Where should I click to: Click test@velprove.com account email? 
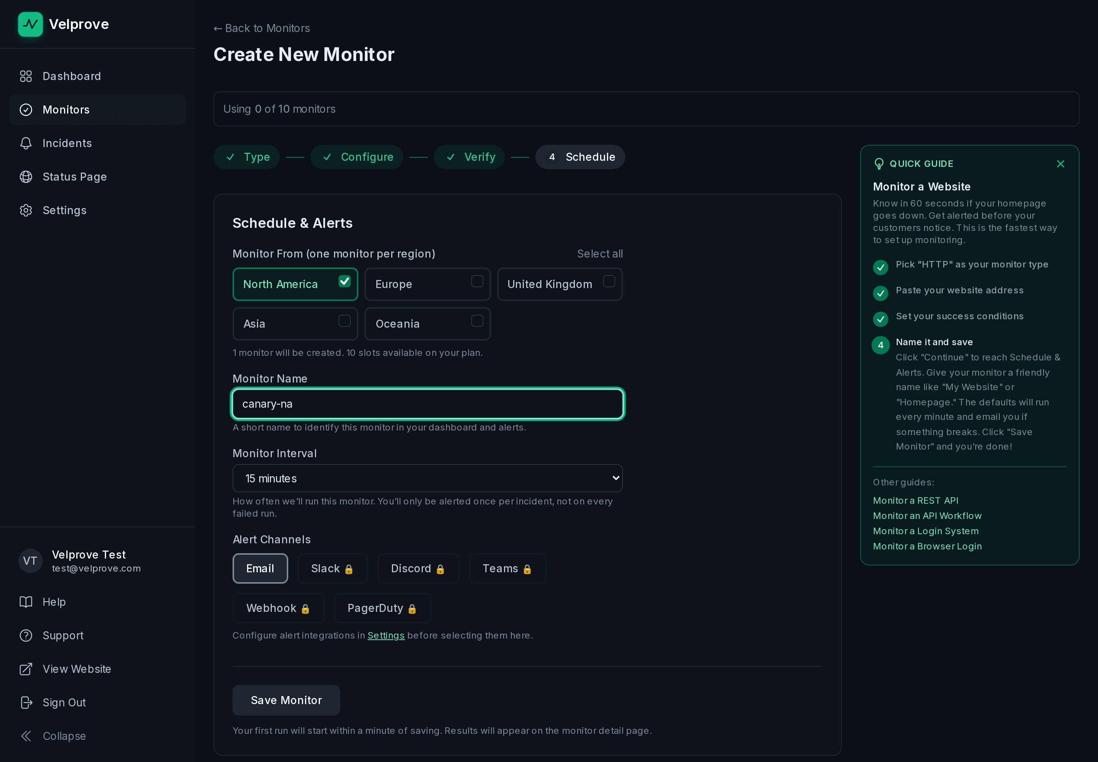pyautogui.click(x=96, y=568)
